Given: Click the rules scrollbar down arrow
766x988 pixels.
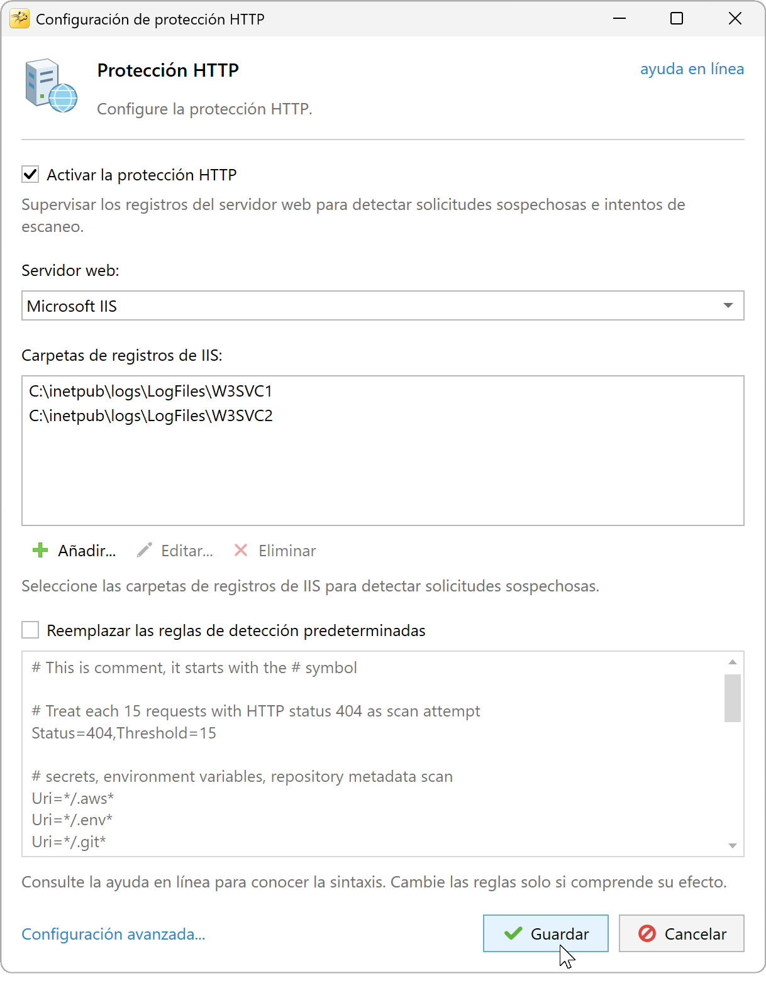Looking at the screenshot, I should click(x=732, y=845).
